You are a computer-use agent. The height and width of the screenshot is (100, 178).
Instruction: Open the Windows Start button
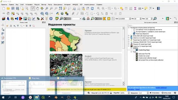click(3, 97)
